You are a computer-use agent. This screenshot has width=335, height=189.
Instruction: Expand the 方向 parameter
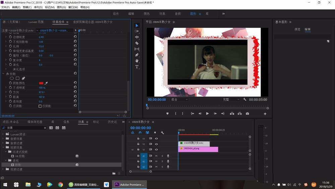click(6, 92)
